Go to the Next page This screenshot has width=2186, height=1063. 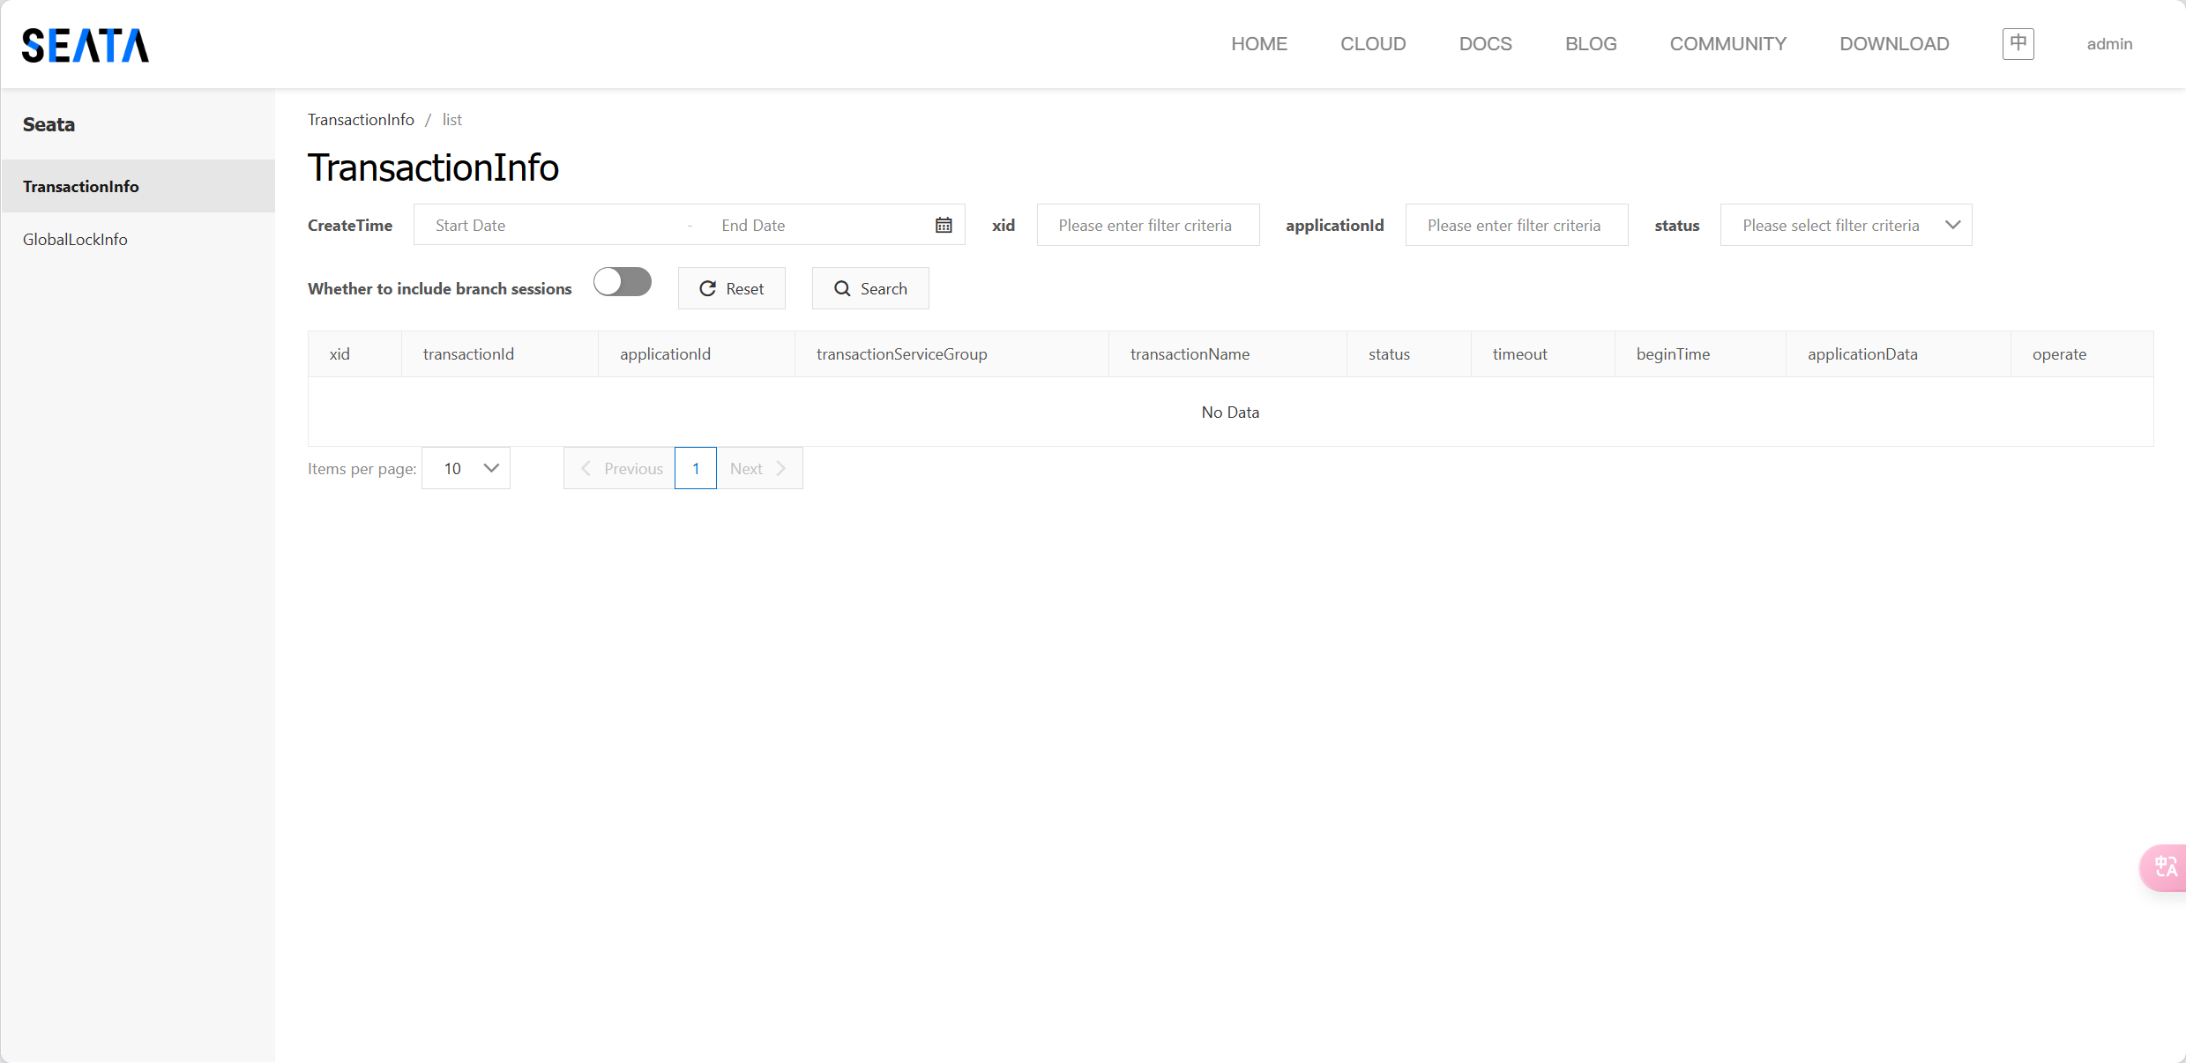(758, 469)
